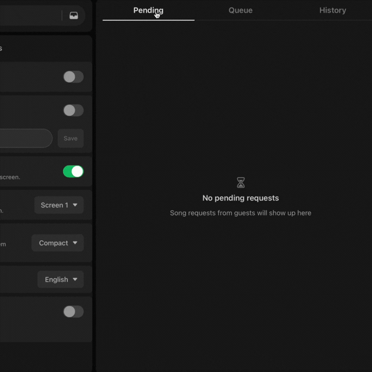Open the History tab

pyautogui.click(x=332, y=10)
